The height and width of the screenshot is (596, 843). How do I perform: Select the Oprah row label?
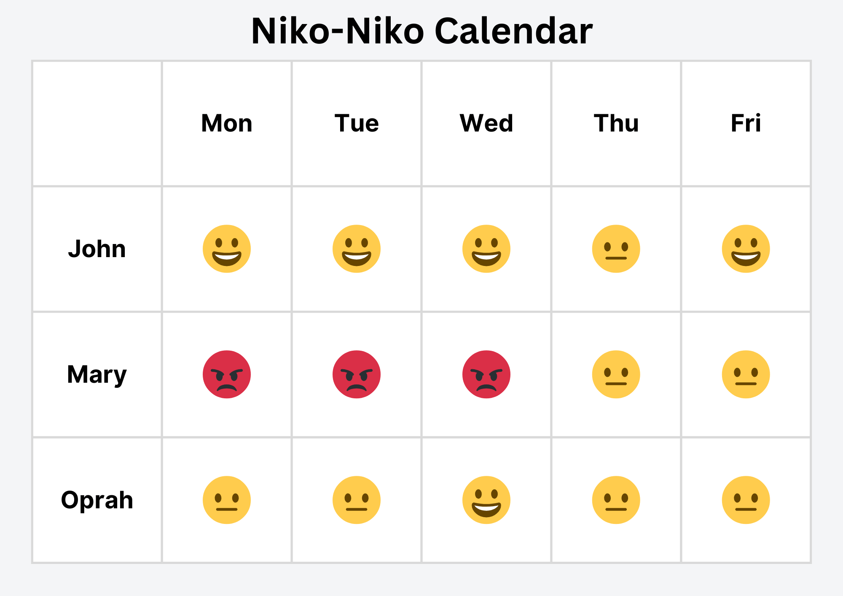click(97, 500)
